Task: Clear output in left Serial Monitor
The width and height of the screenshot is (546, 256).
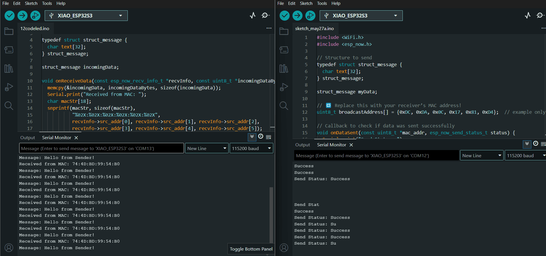Action: pos(269,137)
